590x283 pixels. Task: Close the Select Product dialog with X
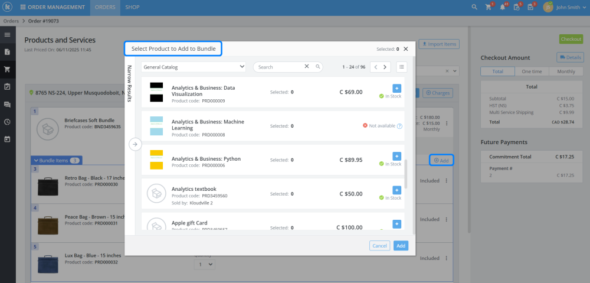point(406,48)
